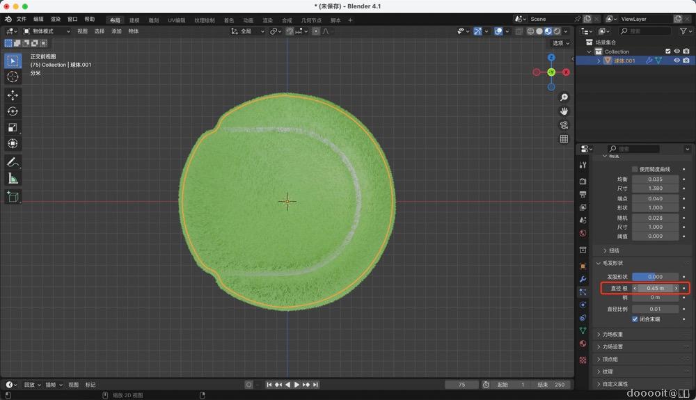Image resolution: width=696 pixels, height=400 pixels.
Task: Click the hand pan view icon
Action: click(x=564, y=111)
